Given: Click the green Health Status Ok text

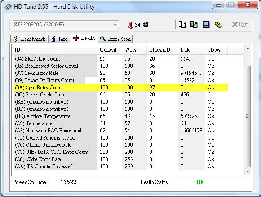Looking at the screenshot, I should 200,182.
